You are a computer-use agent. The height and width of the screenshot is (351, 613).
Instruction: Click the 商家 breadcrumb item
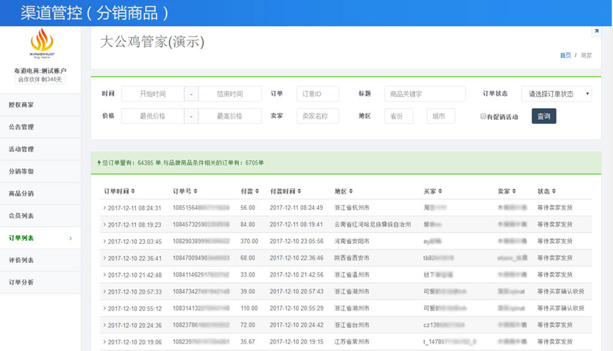pyautogui.click(x=586, y=56)
